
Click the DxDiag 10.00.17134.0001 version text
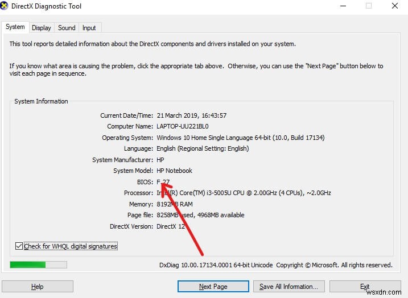(x=216, y=265)
